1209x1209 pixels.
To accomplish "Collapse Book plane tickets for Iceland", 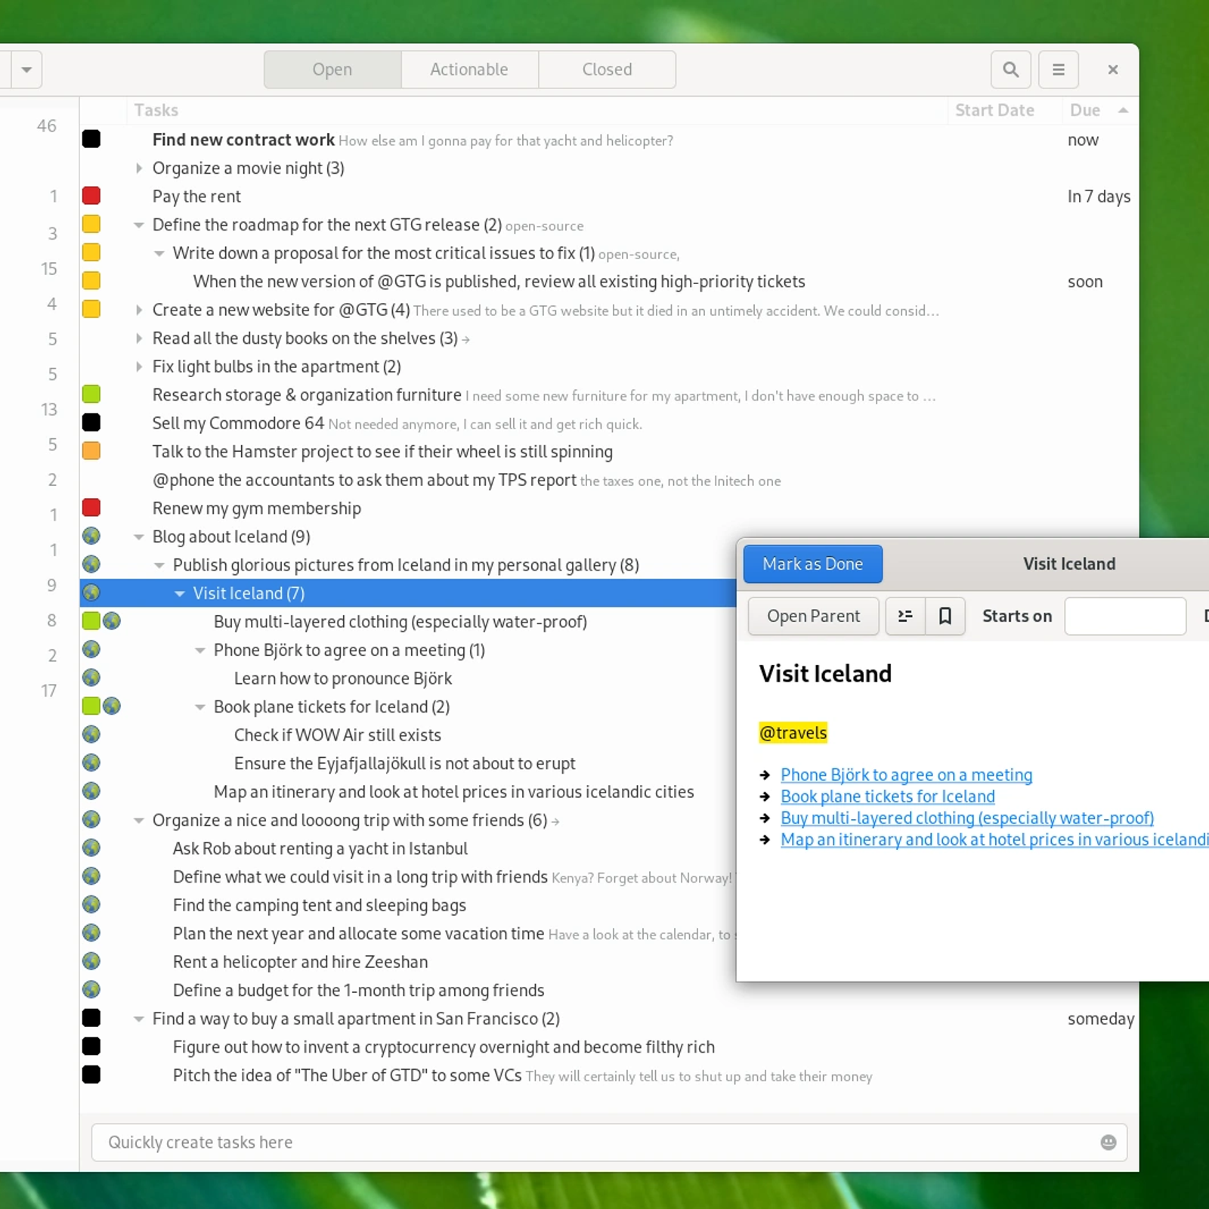I will click(x=200, y=707).
